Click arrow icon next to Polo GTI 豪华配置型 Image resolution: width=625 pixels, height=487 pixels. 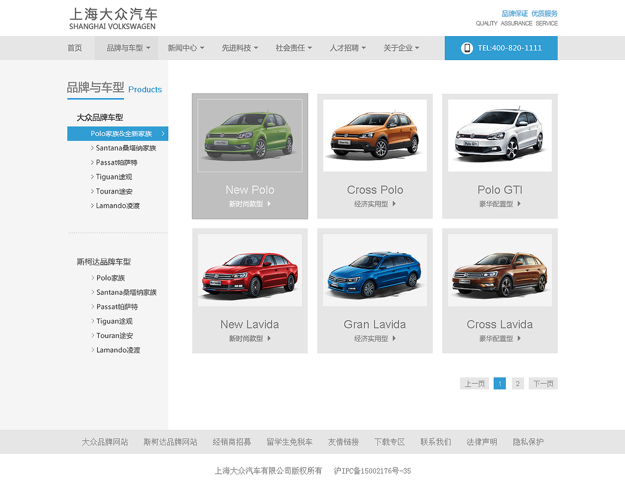519,204
